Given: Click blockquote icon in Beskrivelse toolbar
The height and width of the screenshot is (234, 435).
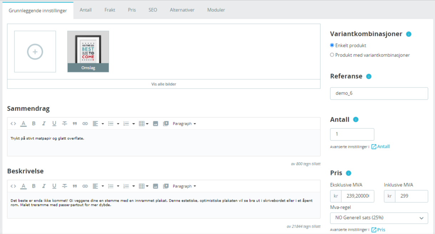Looking at the screenshot, I should coord(75,186).
